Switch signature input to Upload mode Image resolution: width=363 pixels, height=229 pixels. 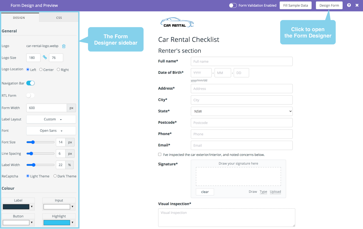point(275,192)
